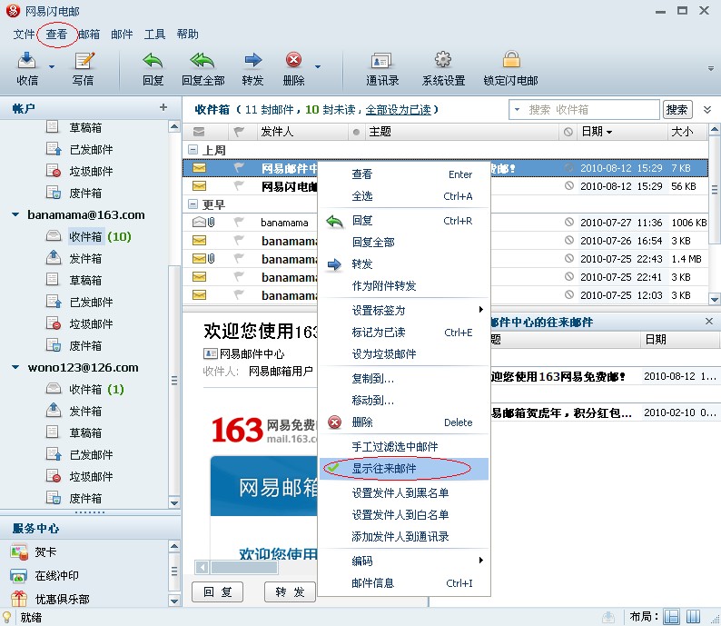Click flag icon on 网易邮件中心 message row
721x626 pixels.
238,168
